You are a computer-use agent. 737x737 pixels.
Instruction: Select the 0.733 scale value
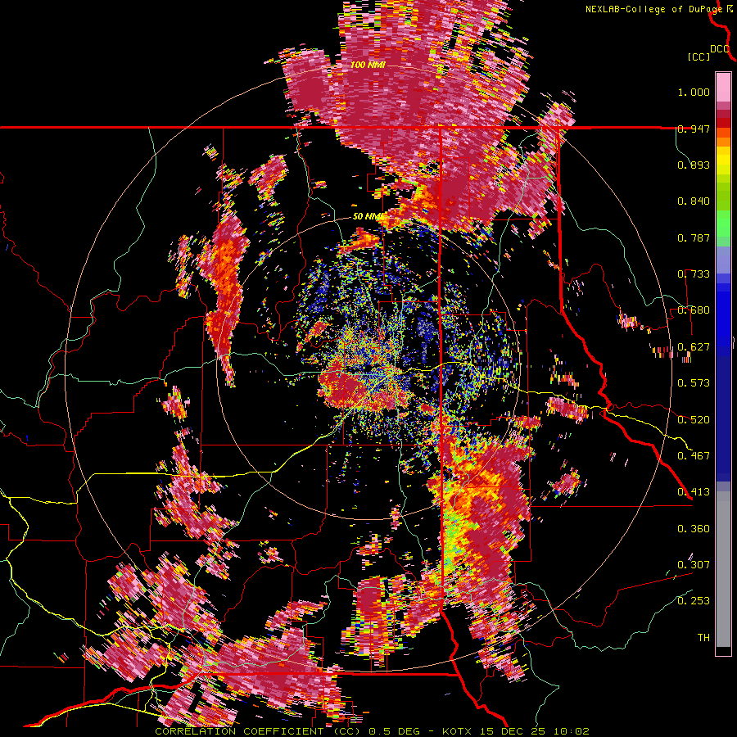tap(694, 274)
